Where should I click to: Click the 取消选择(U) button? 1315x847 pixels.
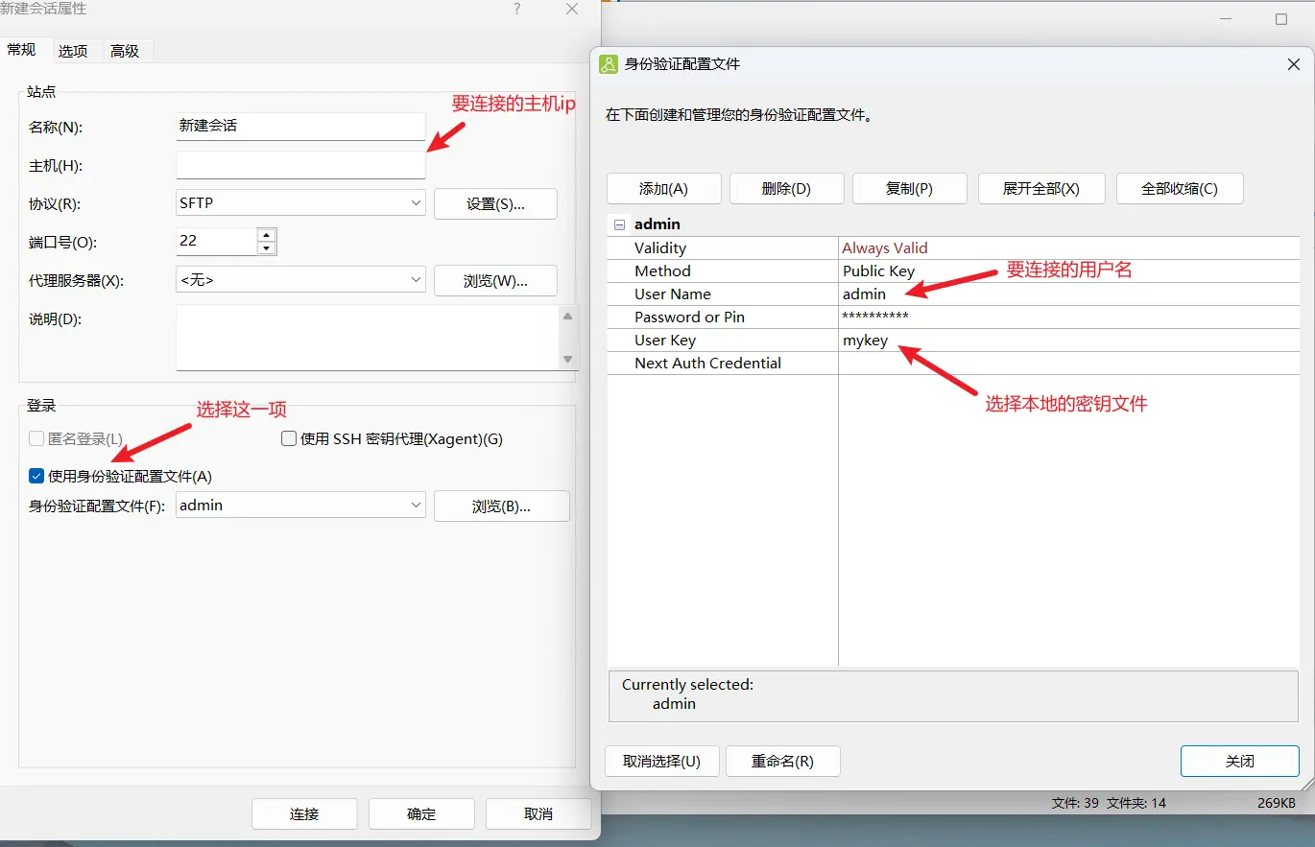pyautogui.click(x=661, y=761)
